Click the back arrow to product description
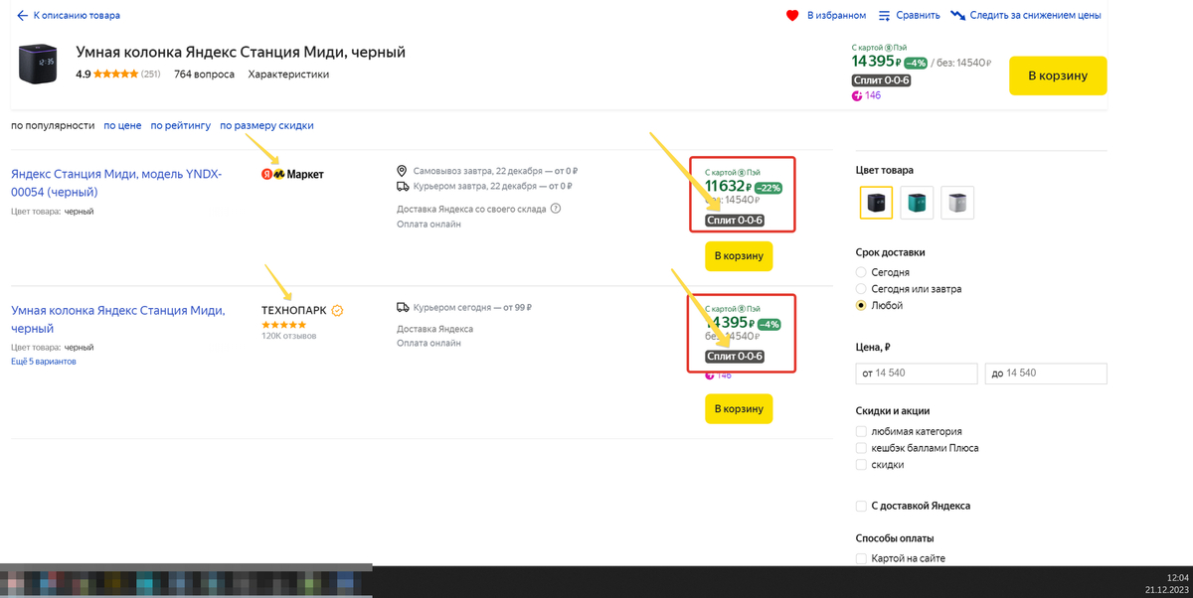 (x=22, y=16)
